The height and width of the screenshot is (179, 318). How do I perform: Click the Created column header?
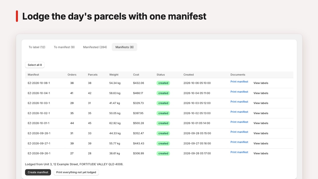pos(189,75)
